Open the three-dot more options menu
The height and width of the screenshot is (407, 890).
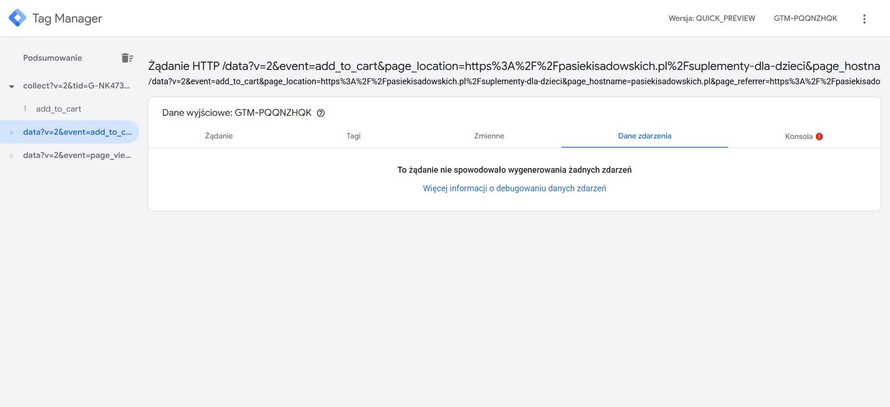click(x=864, y=19)
